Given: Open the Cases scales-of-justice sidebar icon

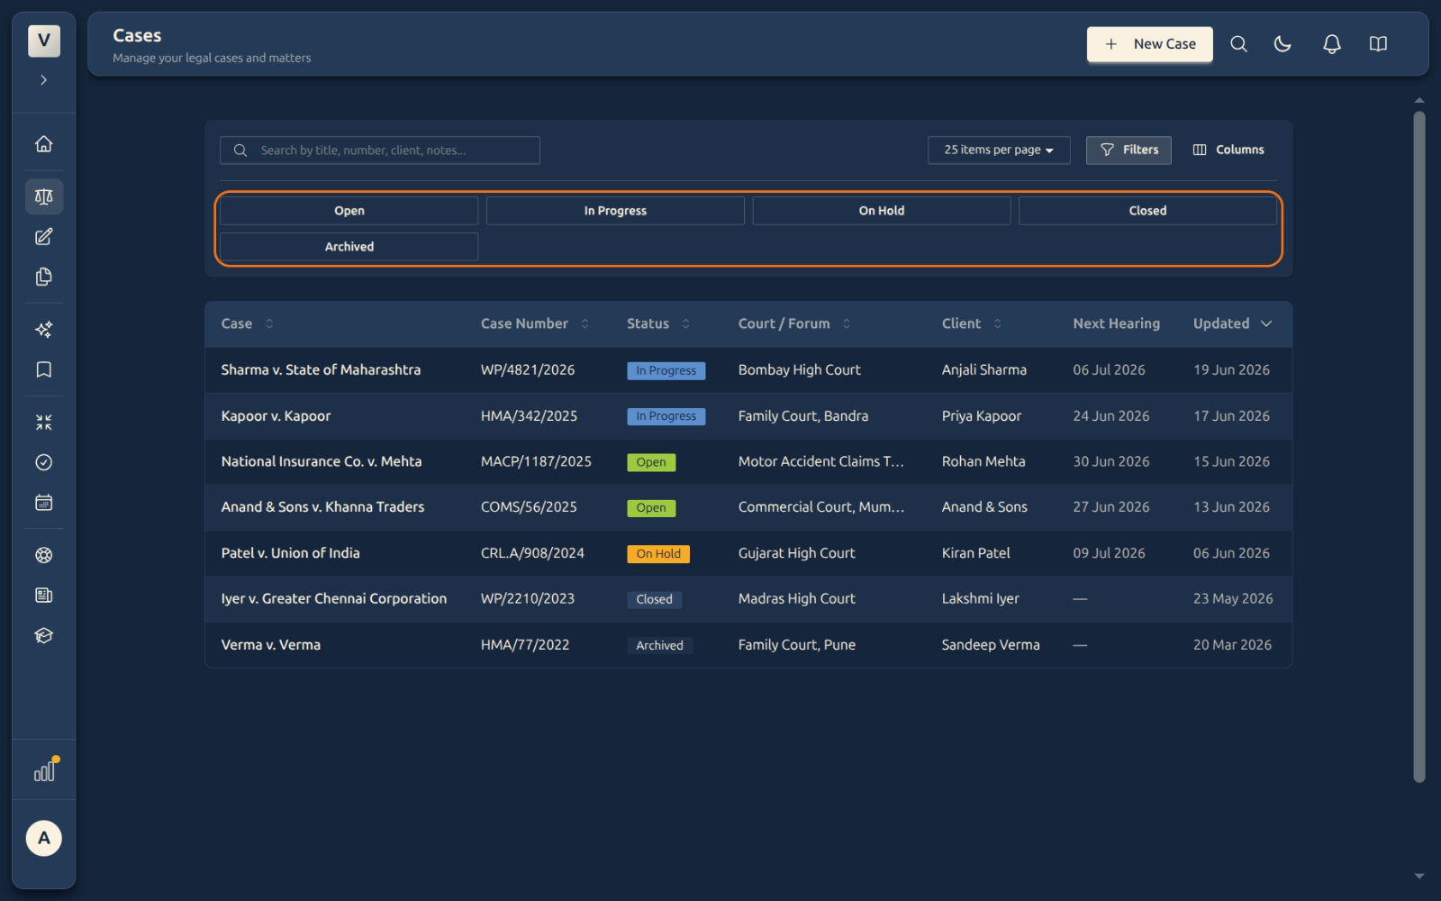Looking at the screenshot, I should coord(43,196).
